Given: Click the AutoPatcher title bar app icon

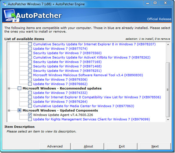Looking at the screenshot, I should [x=5, y=4].
